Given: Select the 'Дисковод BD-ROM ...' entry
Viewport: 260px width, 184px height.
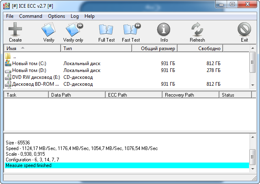Looking at the screenshot, I should click(x=35, y=84).
